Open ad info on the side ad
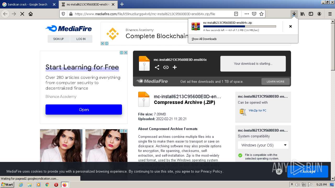Screen dimensions: 335x188 (122, 52)
